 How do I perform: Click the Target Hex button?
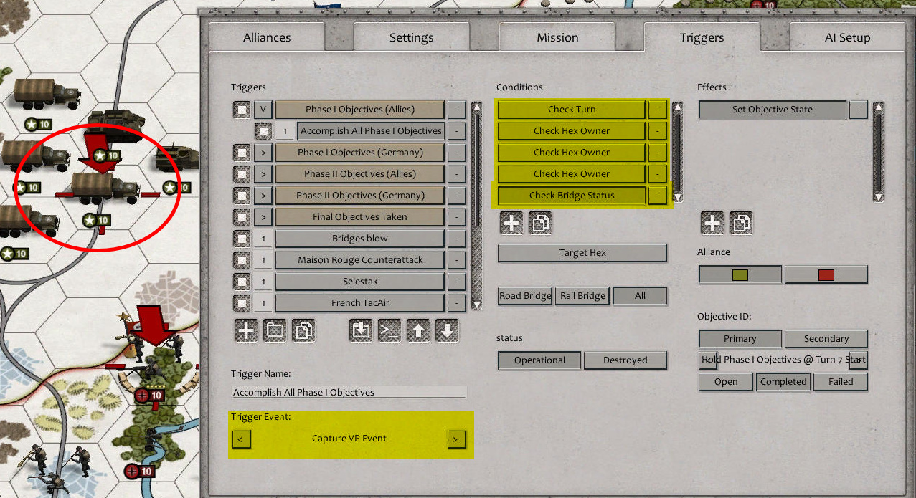pos(582,253)
